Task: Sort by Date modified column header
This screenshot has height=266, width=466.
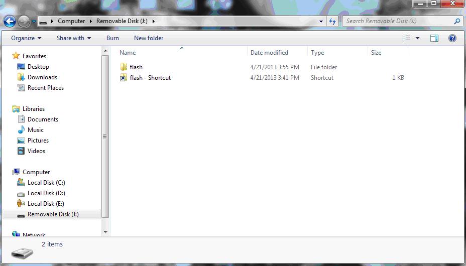Action: coord(269,53)
